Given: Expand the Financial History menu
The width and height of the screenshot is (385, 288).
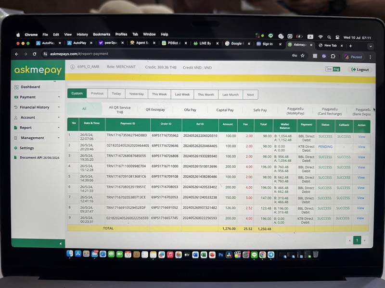Looking at the screenshot, I should (38, 107).
